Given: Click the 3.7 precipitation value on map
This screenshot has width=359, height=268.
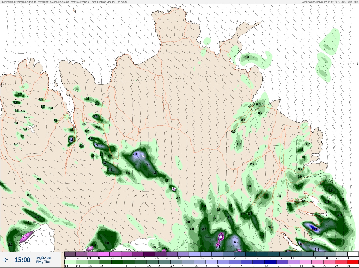Looking at the screenshot, I should click(43, 107).
